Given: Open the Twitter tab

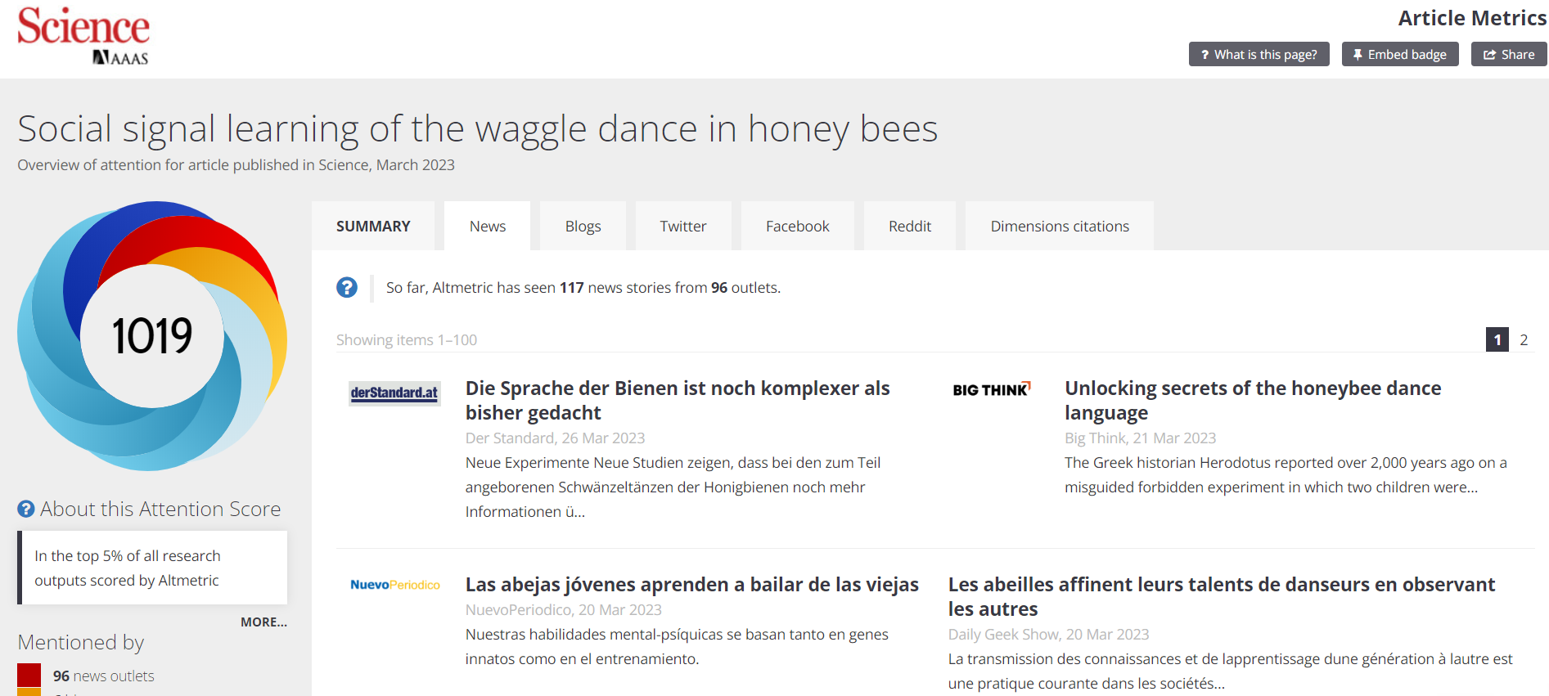Looking at the screenshot, I should coord(682,227).
